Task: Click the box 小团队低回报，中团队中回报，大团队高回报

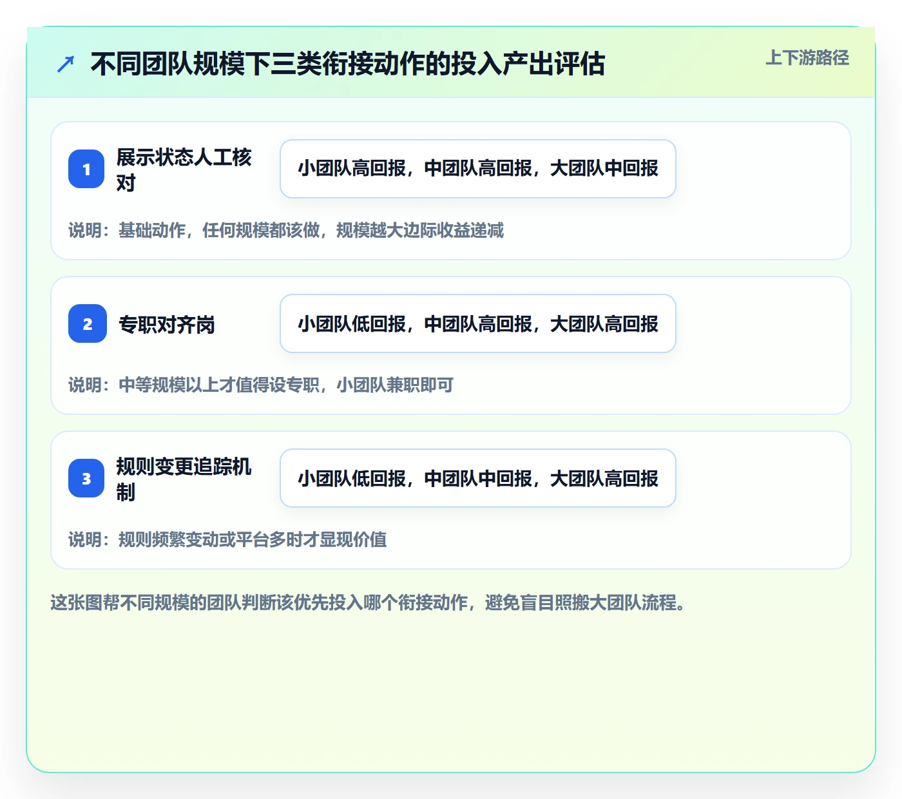Action: 478,478
